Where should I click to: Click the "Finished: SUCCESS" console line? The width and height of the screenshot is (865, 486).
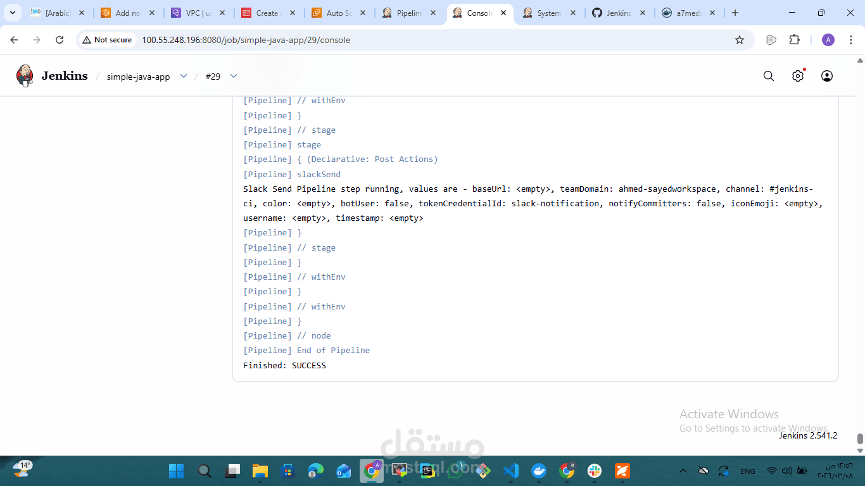[284, 365]
